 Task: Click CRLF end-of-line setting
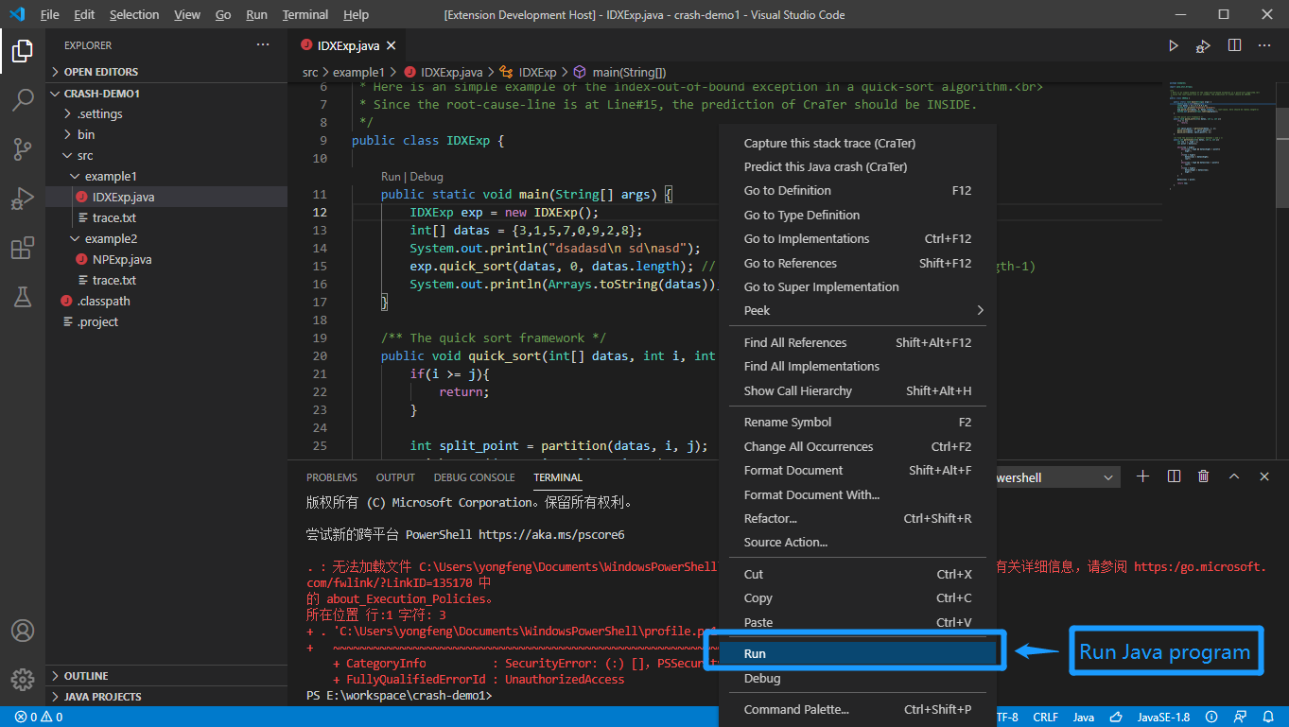click(x=1045, y=717)
